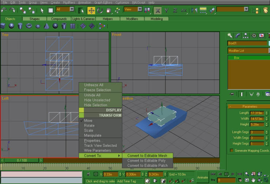Screen dimensions: 270x184
Task: Select the Rotate tool in toolbar
Action: pyautogui.click(x=100, y=10)
